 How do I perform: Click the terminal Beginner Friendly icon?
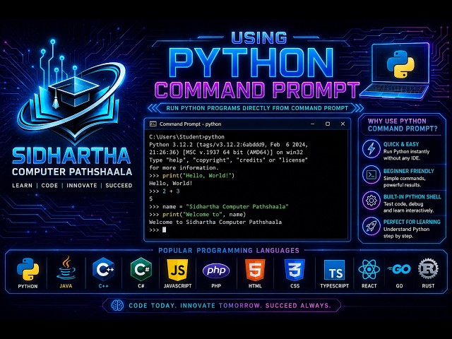click(x=371, y=174)
